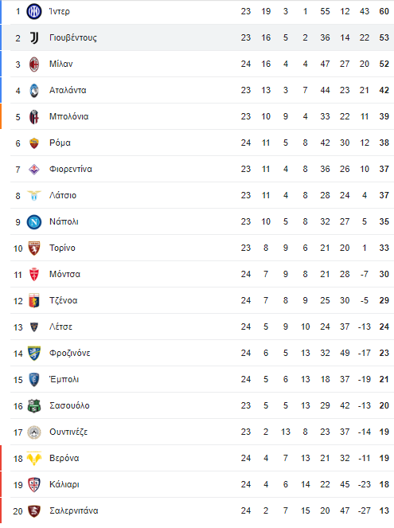Select the Φροζινόνε team row name
The image size is (394, 528).
coord(70,353)
